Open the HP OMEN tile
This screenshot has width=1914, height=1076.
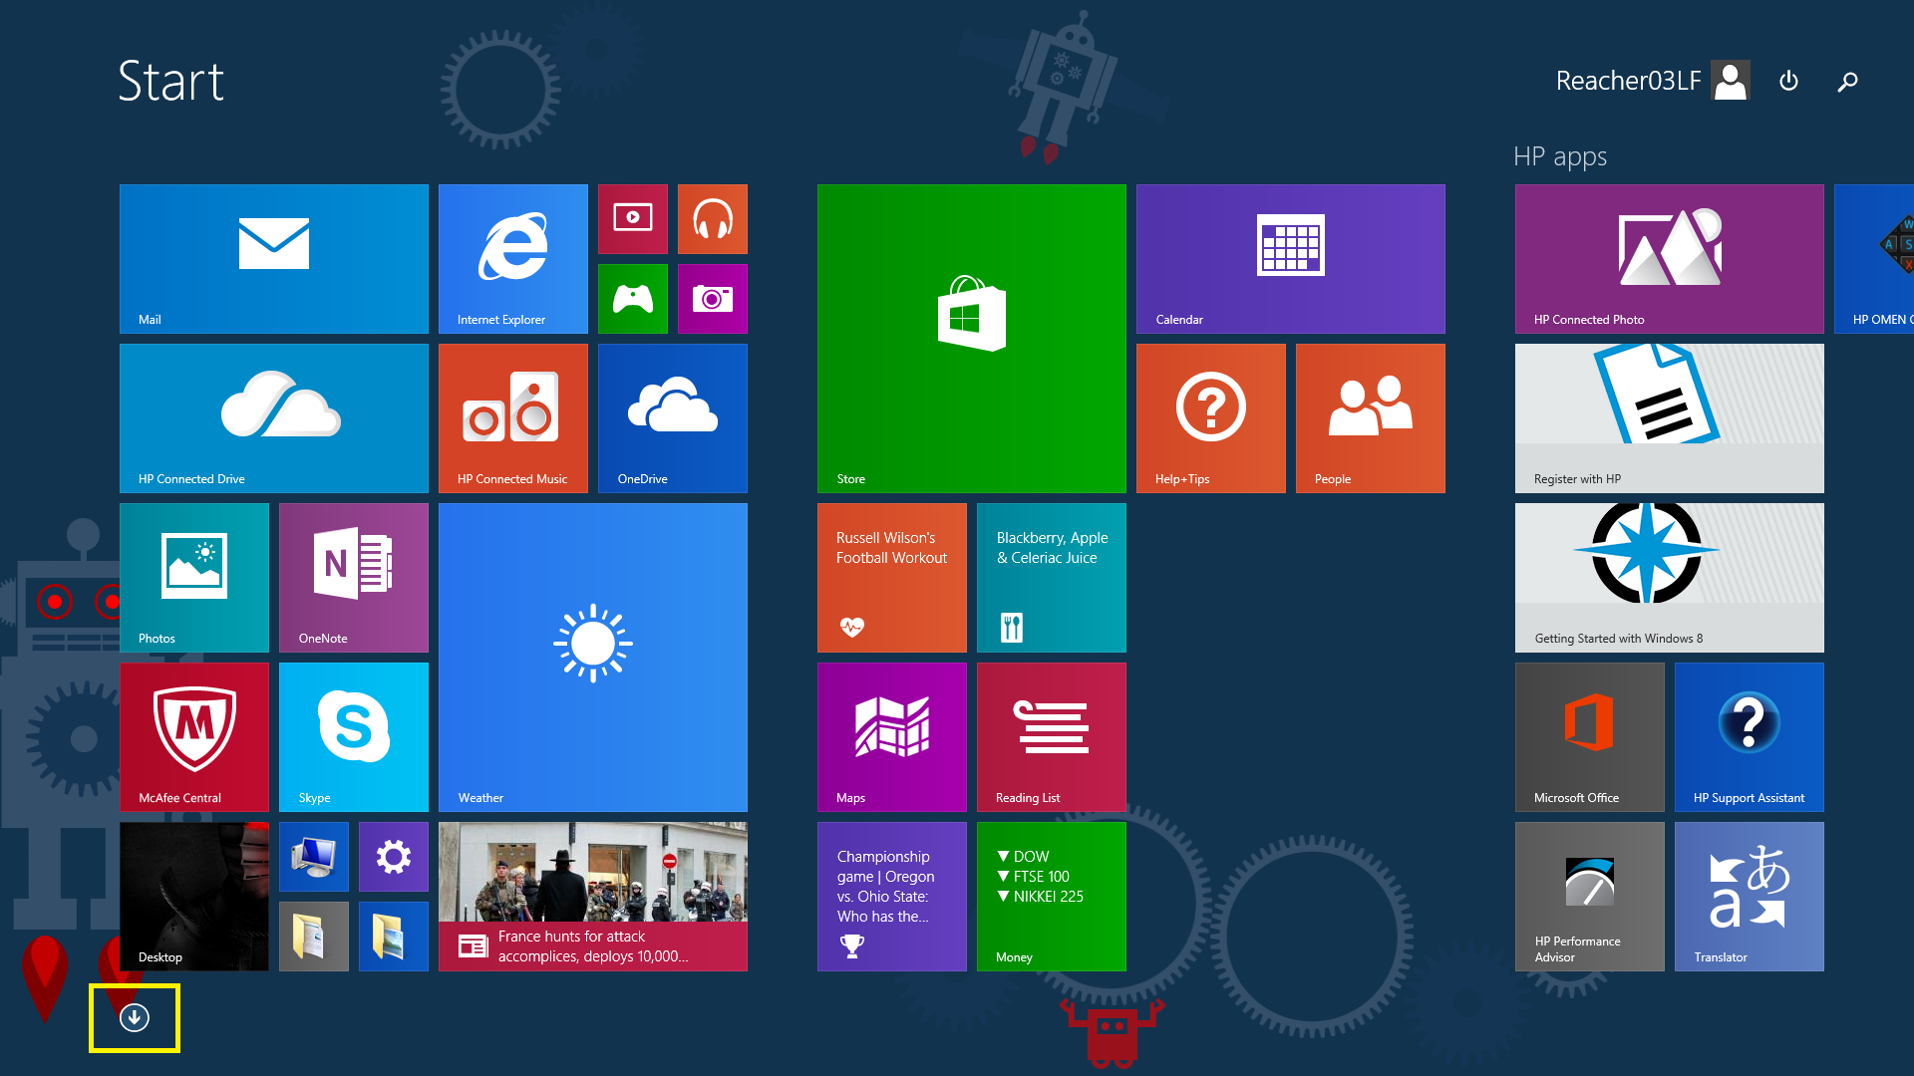click(1874, 259)
